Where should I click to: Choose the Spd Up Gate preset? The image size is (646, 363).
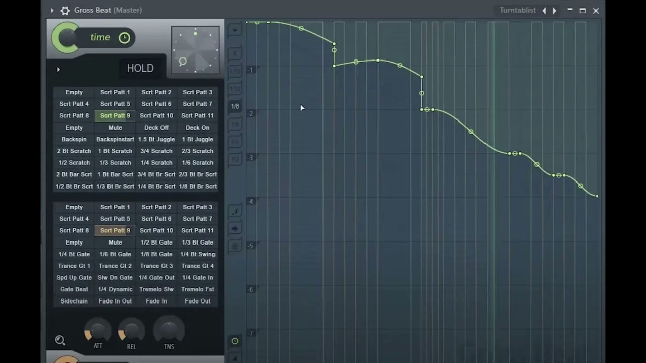tap(74, 278)
